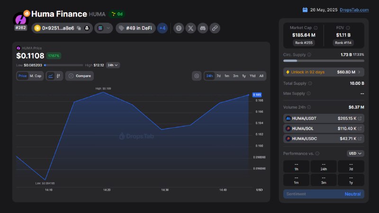Click the lightning bolt unlock icon
379x213 pixels.
288,72
